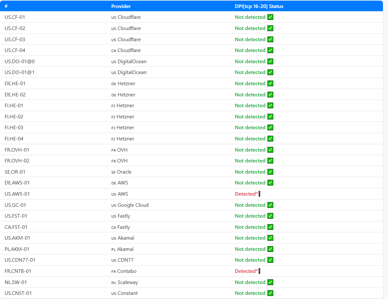Click the green checkmark in US.FST-01 row
The width and height of the screenshot is (388, 299).
coord(270,216)
